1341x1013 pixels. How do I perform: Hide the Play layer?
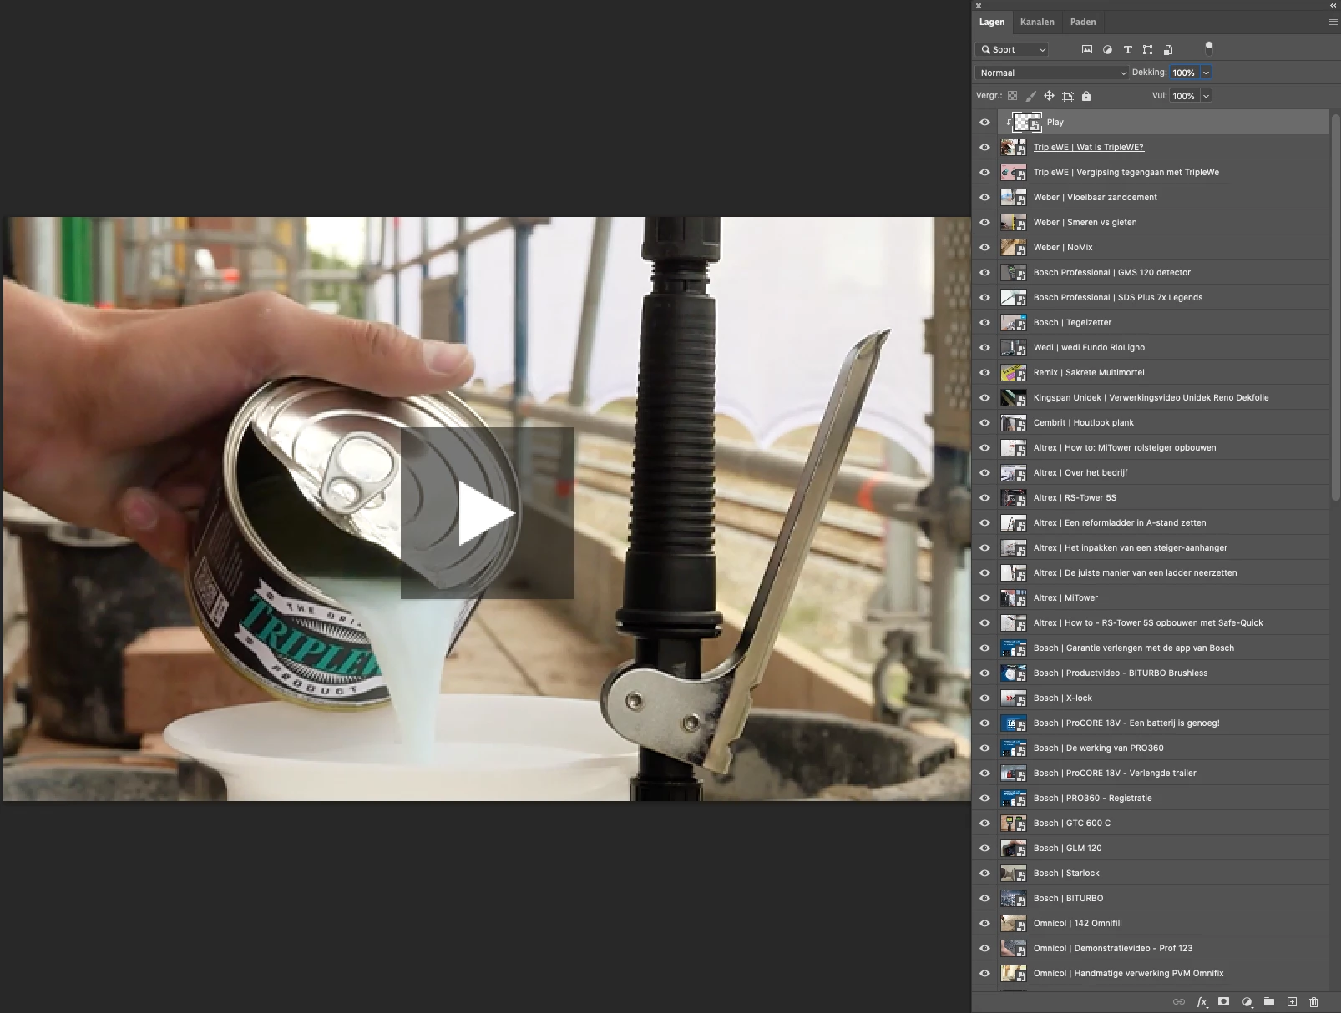(x=984, y=122)
